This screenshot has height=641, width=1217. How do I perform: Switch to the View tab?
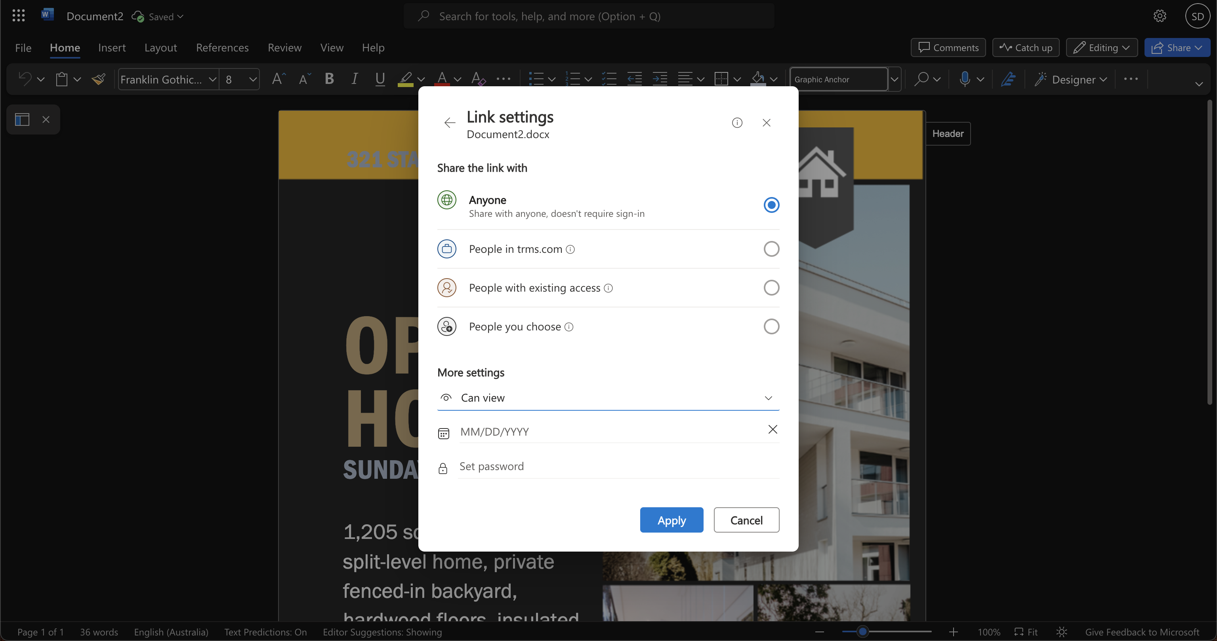(x=332, y=47)
